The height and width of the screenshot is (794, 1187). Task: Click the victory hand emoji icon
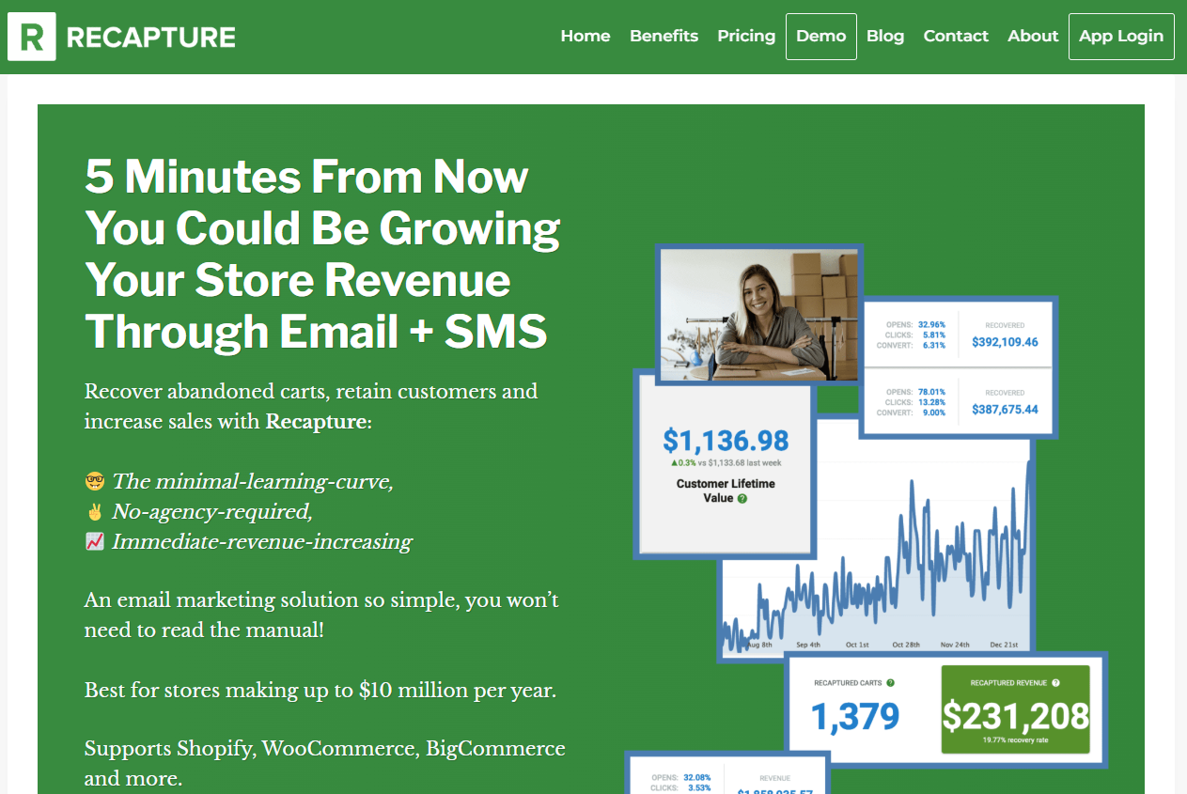[95, 510]
